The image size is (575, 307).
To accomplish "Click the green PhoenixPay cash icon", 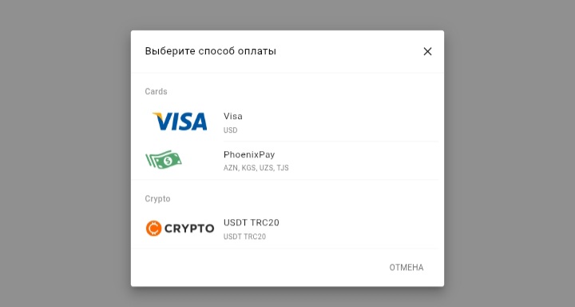I will point(164,159).
